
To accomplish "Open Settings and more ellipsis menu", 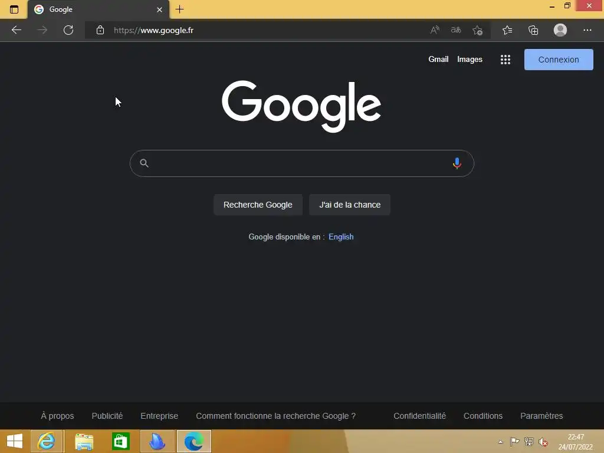I will pos(587,30).
